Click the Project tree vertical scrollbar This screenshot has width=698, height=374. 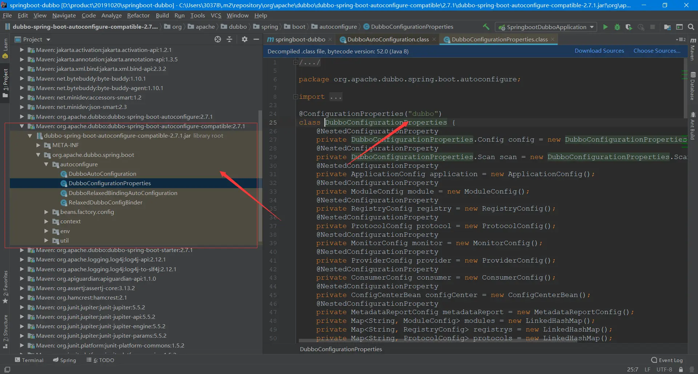(260, 176)
